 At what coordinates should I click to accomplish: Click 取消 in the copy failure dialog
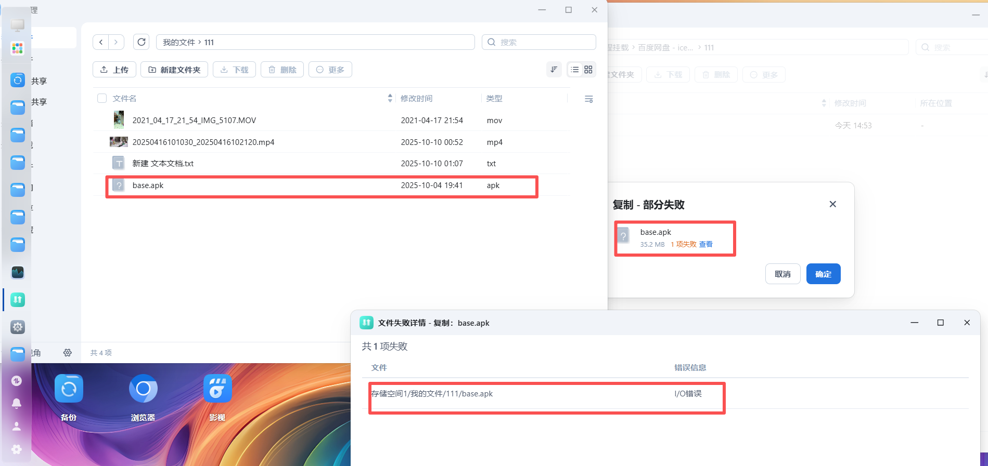pyautogui.click(x=783, y=274)
